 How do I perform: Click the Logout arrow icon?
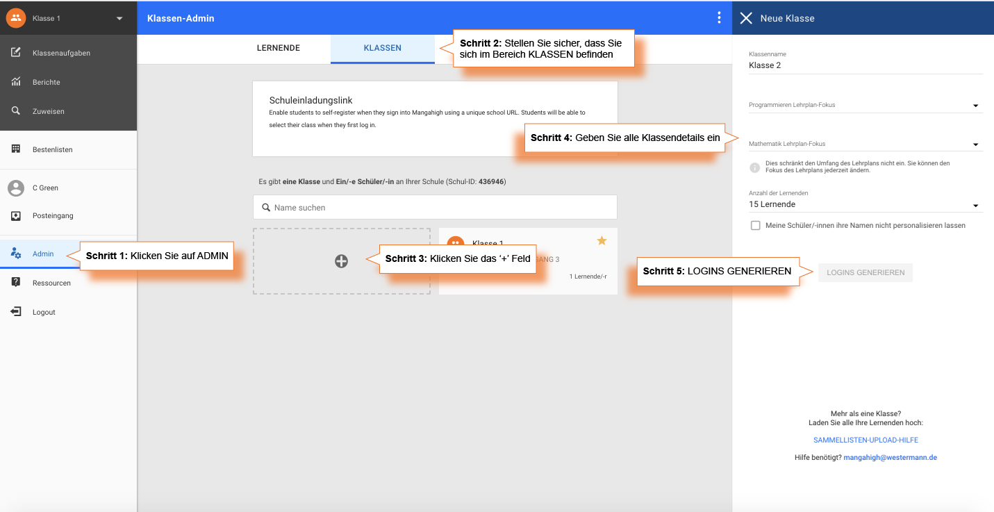click(16, 312)
